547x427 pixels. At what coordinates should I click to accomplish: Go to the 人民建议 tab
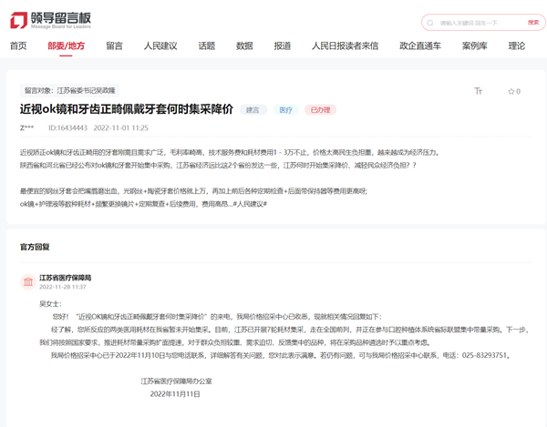160,46
